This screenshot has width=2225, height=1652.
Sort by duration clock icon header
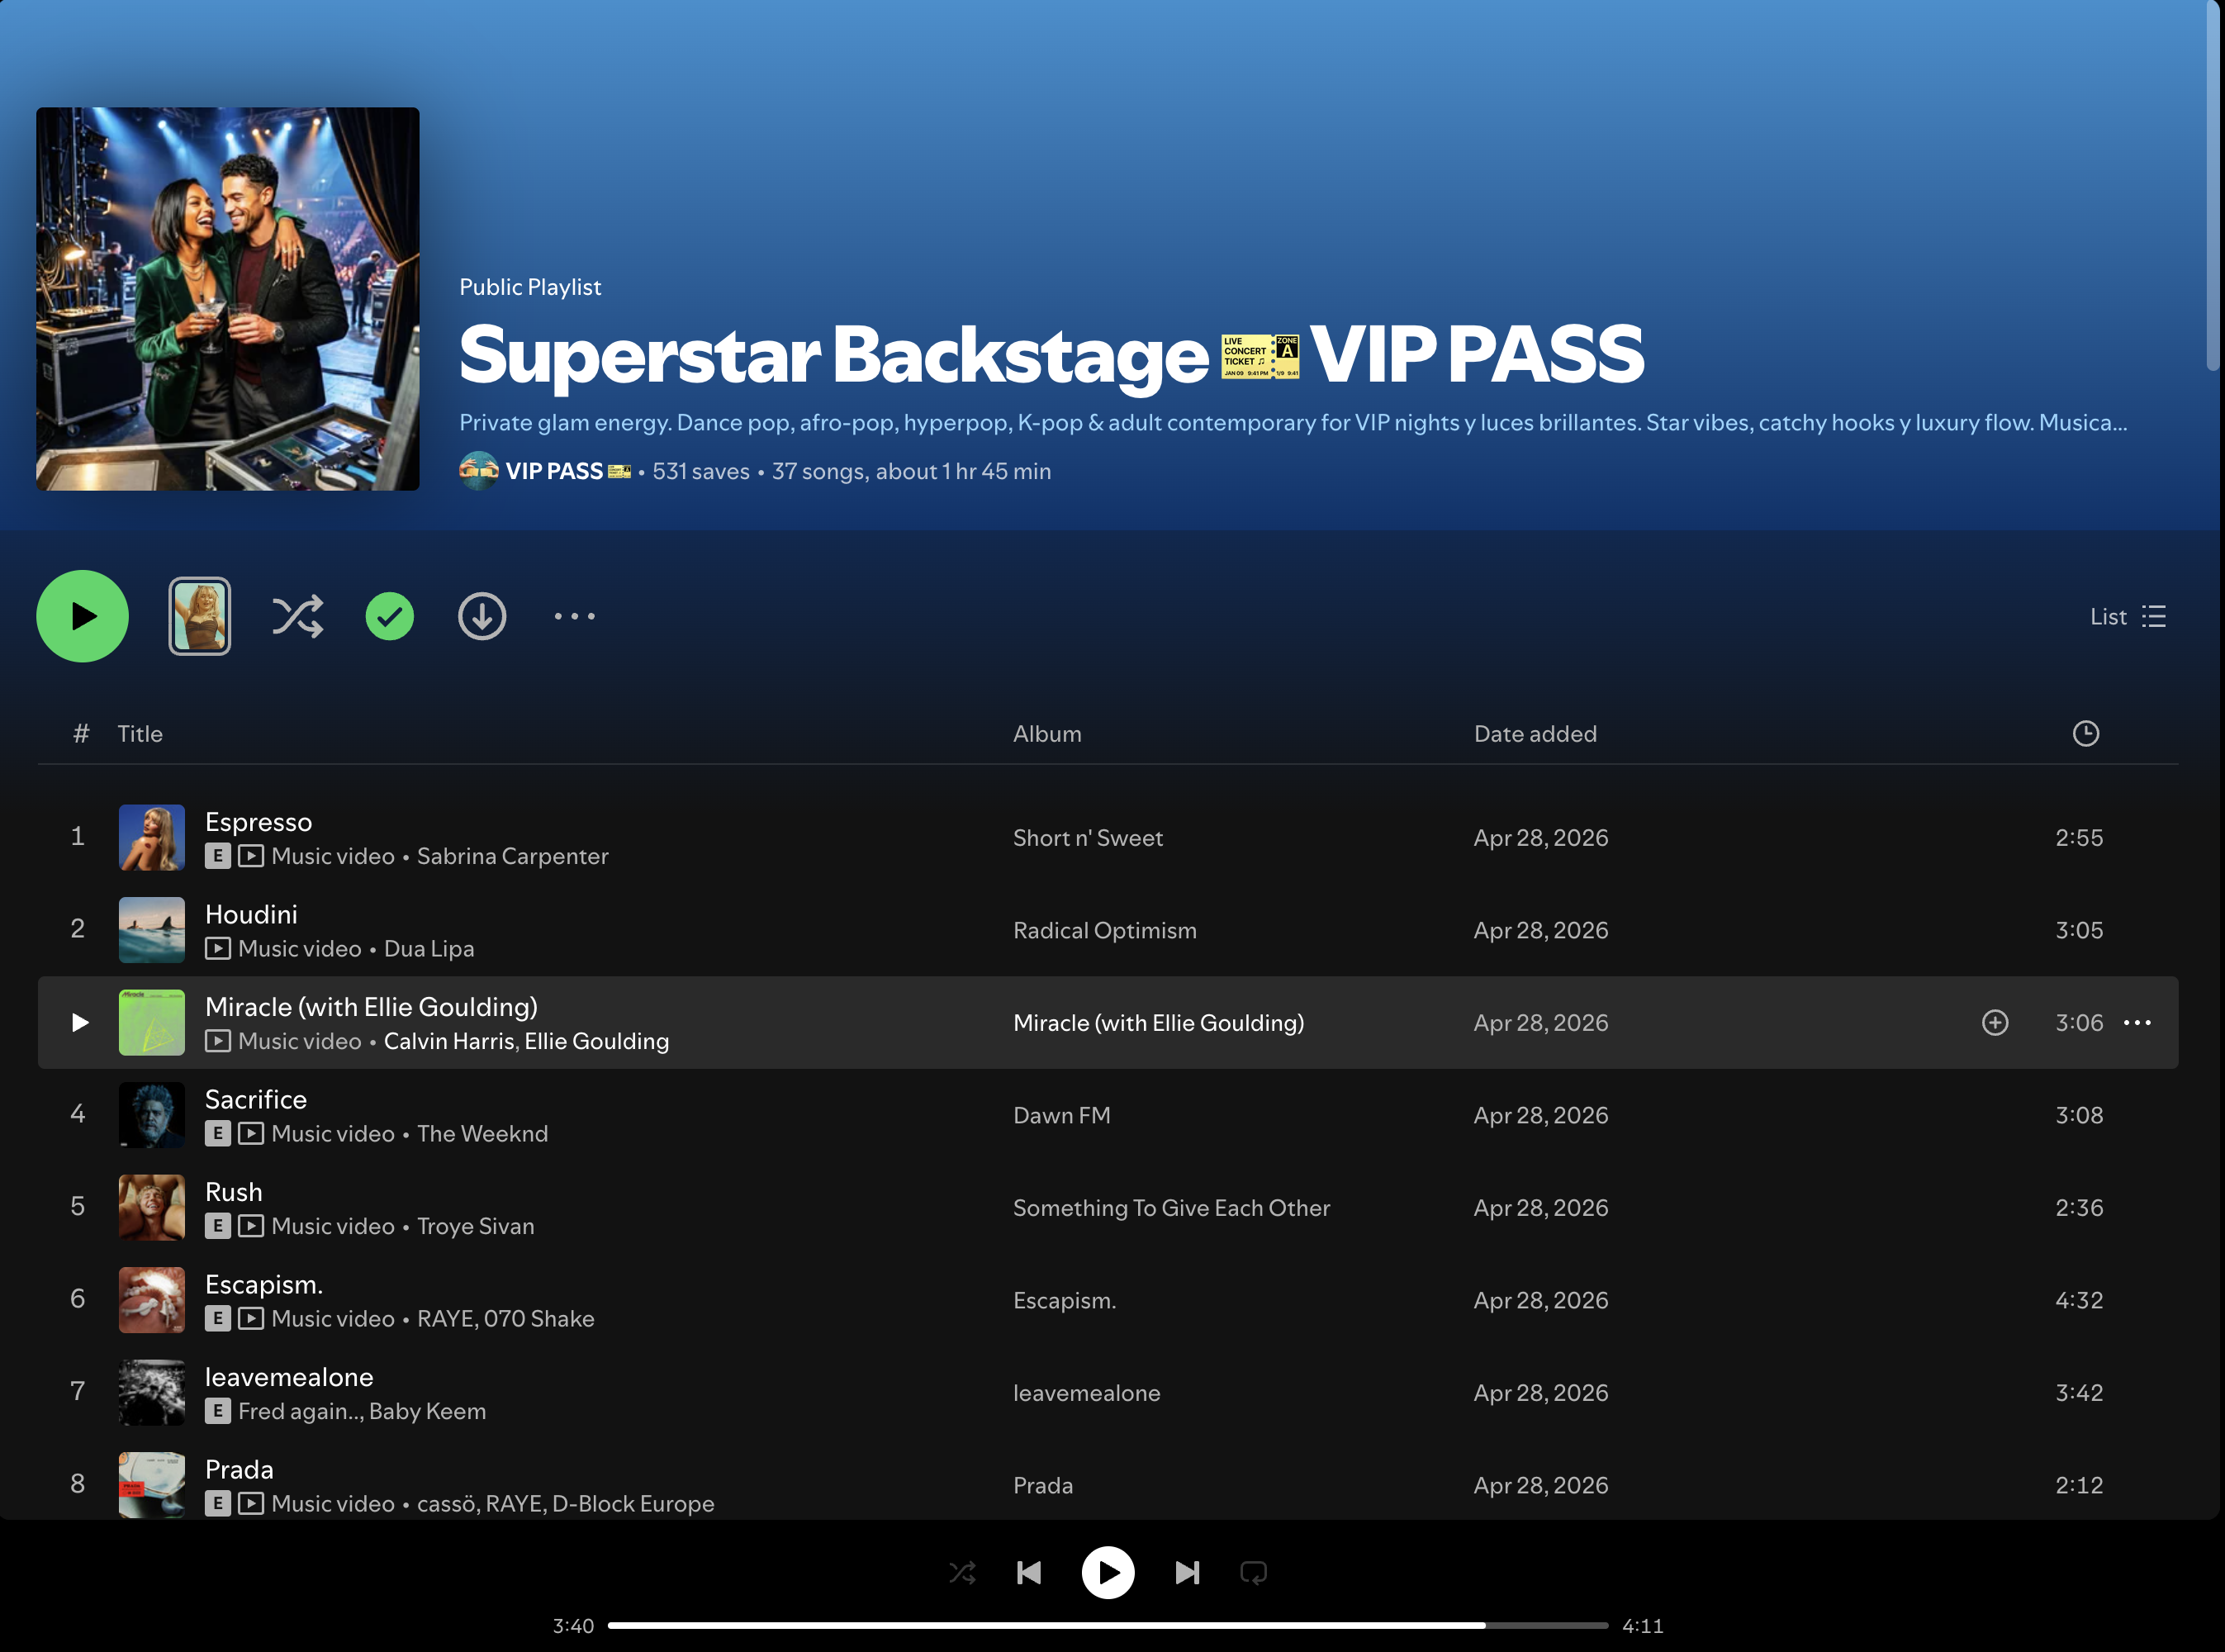tap(2086, 733)
